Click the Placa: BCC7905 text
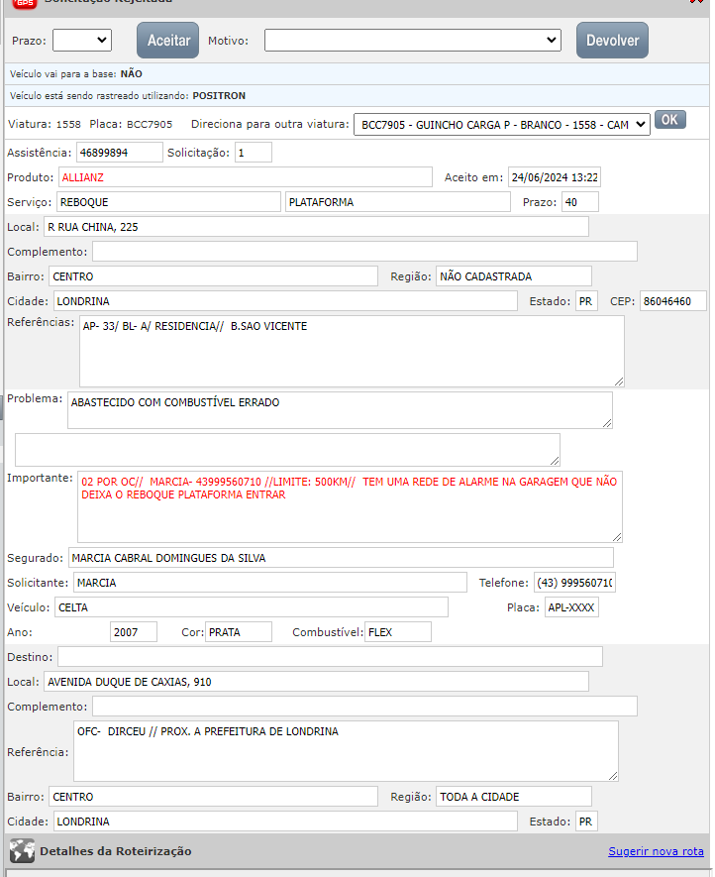 pos(131,124)
